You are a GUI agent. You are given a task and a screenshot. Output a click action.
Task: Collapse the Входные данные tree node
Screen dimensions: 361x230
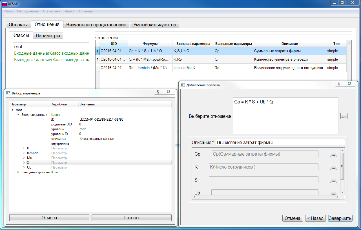[18, 115]
